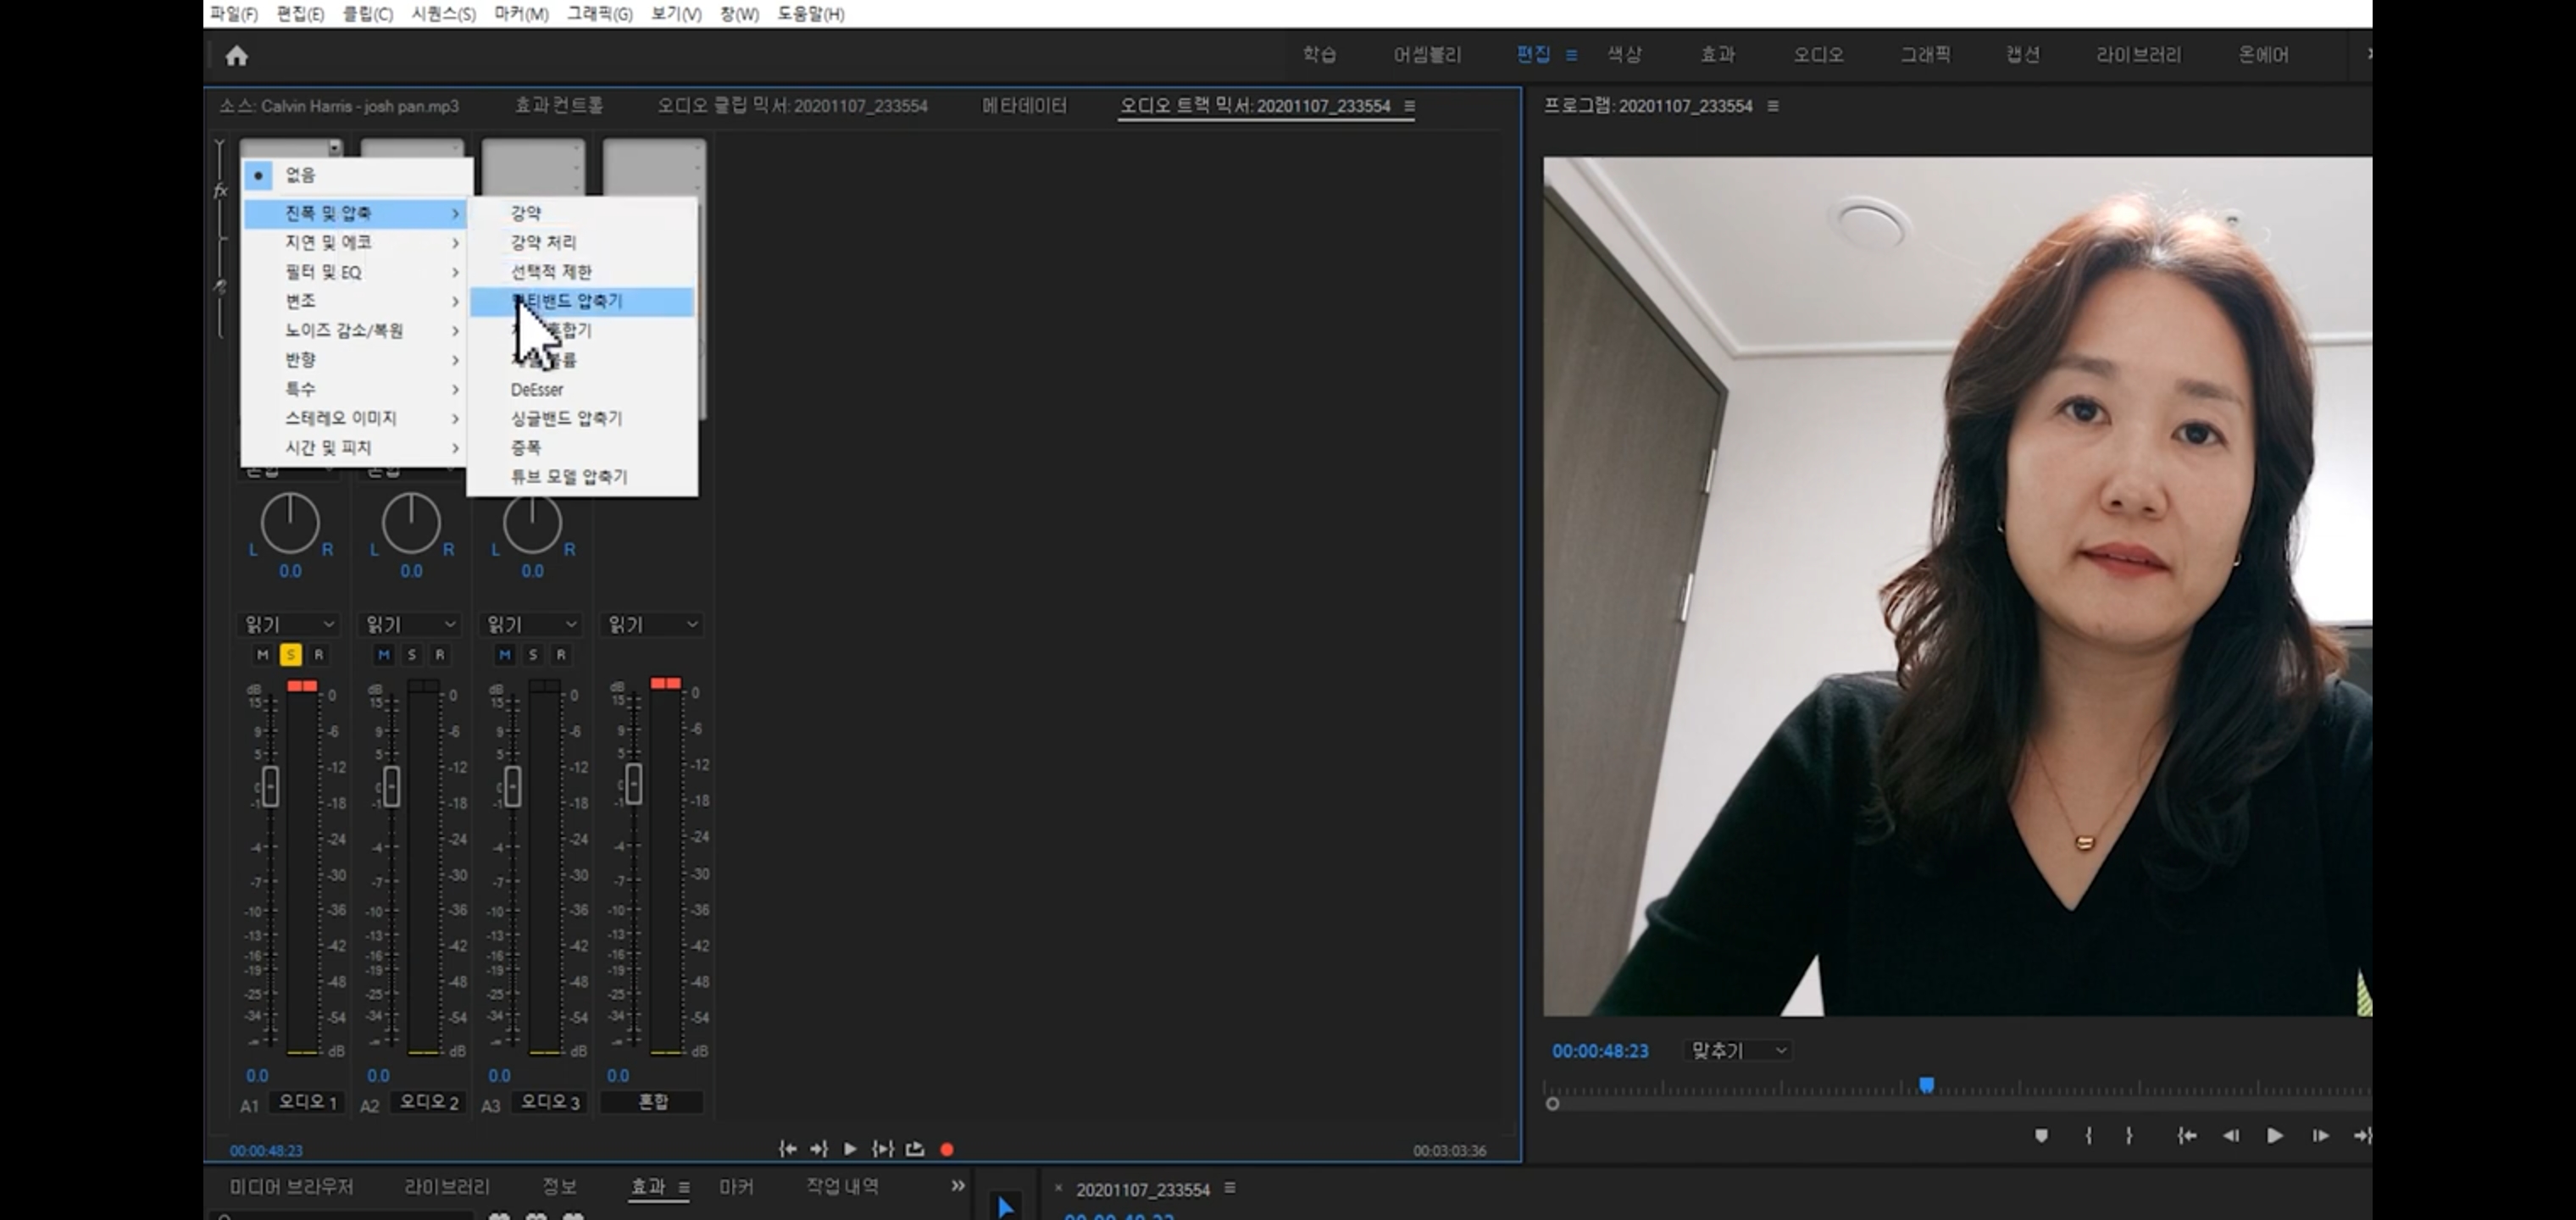Select 멀티밴드 압축기 from the submenu
Screen dimensions: 2576x1220
coord(581,301)
